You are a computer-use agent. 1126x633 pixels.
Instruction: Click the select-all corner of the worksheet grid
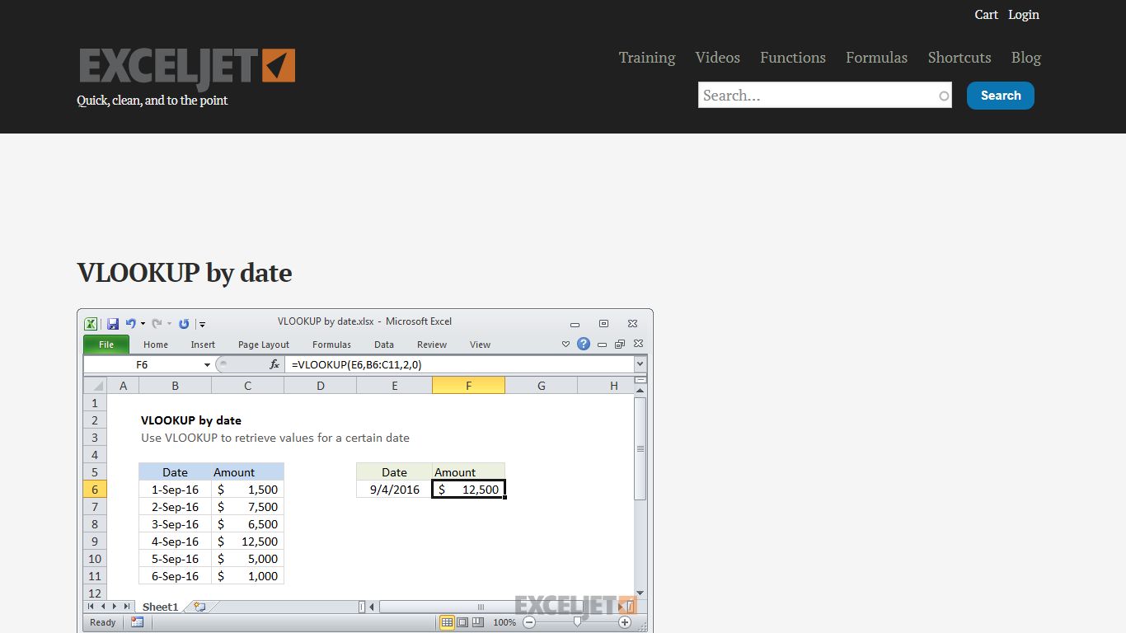(96, 386)
